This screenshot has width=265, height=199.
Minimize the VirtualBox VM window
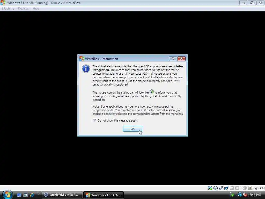click(243, 3)
